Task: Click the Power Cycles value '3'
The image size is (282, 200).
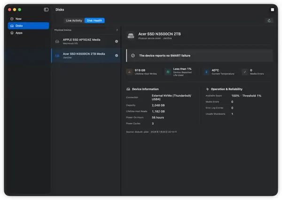Action: [153, 124]
